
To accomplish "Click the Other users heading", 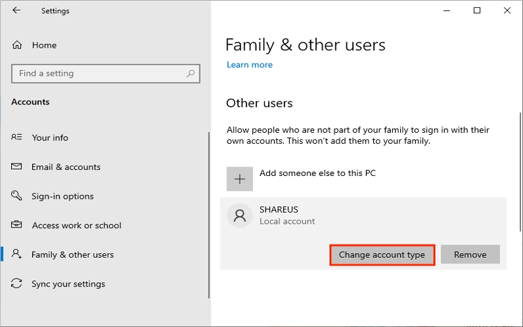I will tap(259, 103).
